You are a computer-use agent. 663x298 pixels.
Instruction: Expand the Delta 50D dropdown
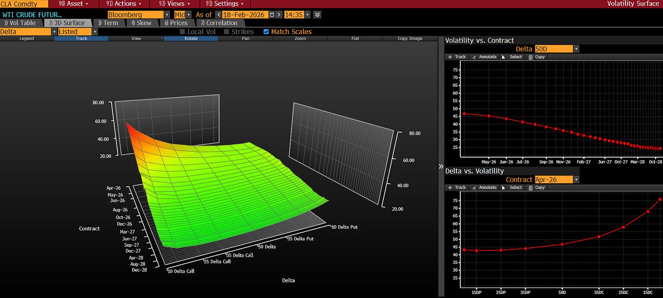[x=576, y=49]
